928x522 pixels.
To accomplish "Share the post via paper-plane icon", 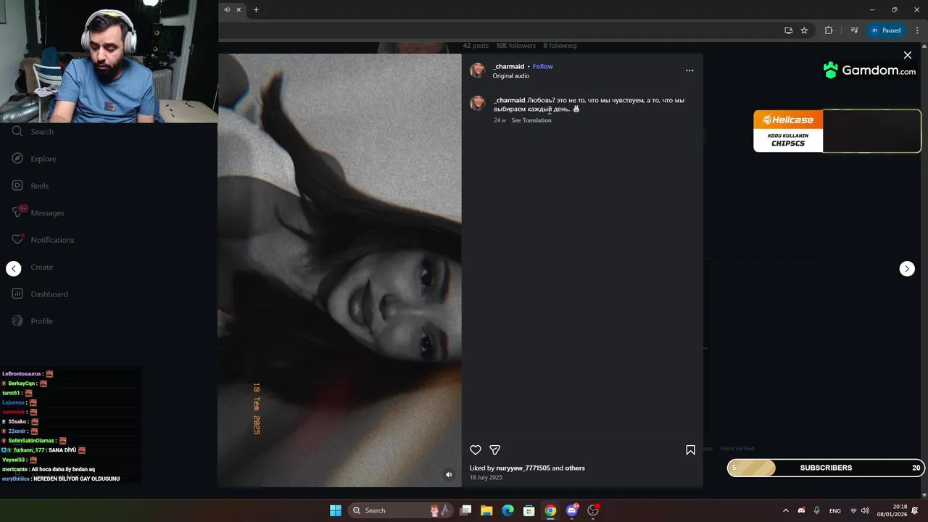I will point(495,450).
